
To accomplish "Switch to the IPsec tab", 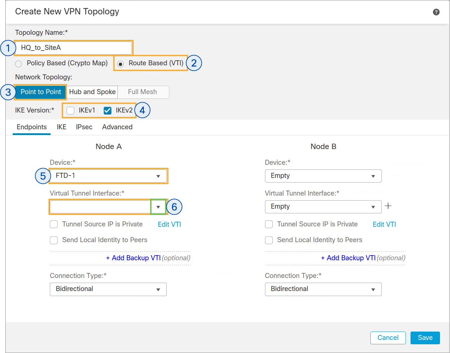I will point(84,127).
